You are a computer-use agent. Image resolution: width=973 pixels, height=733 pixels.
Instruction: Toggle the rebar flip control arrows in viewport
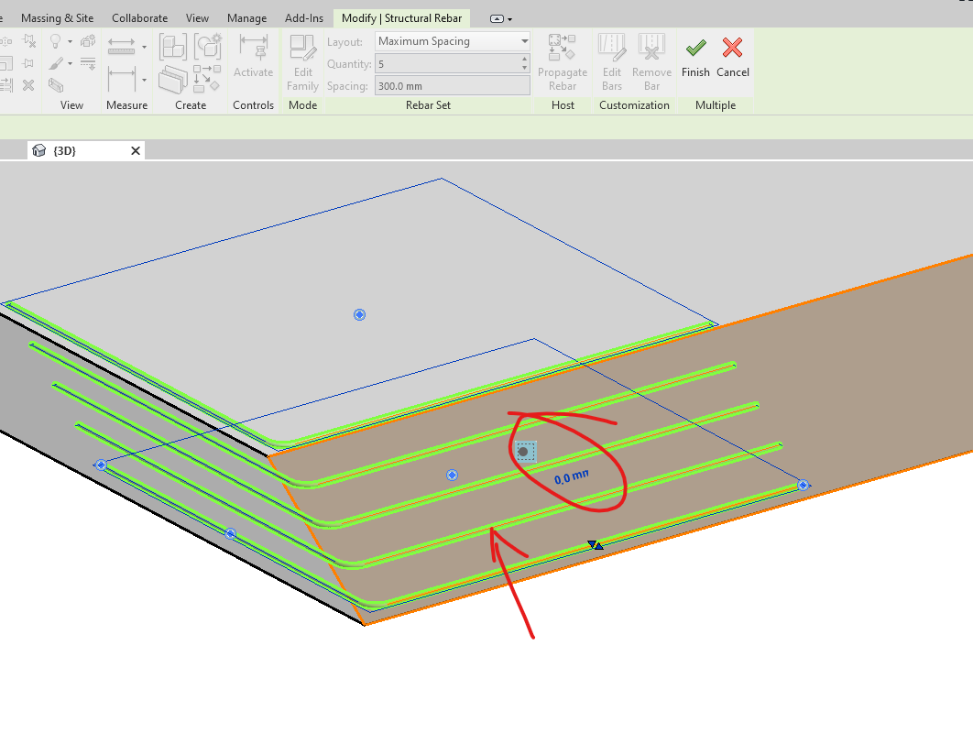coord(596,543)
